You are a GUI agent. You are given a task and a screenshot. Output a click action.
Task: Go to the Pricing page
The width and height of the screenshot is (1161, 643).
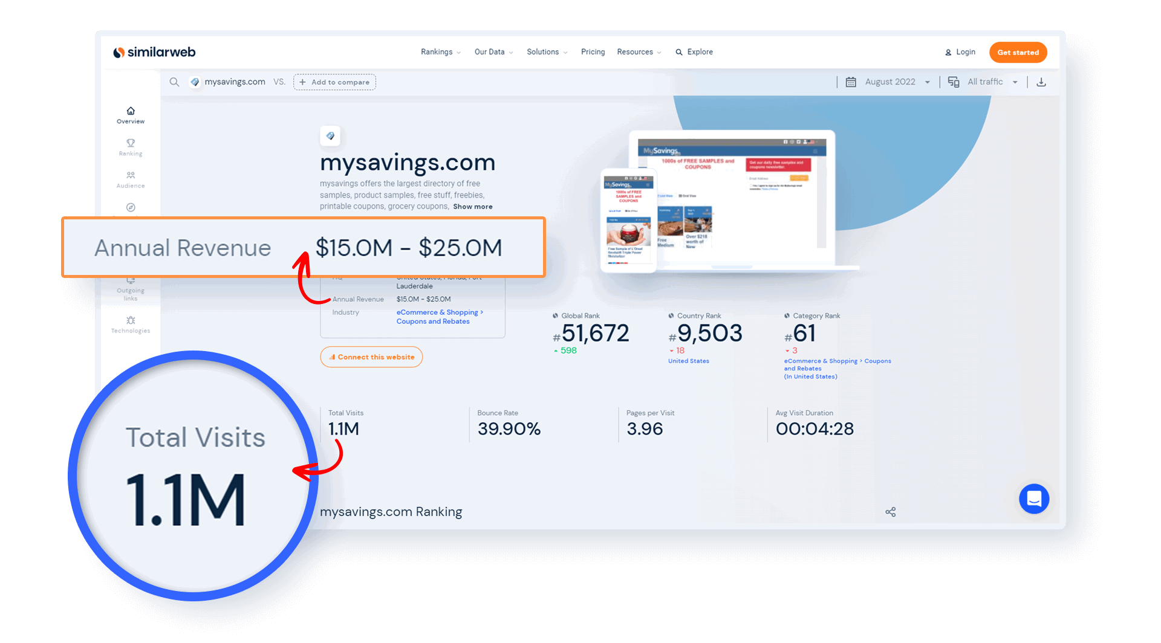pyautogui.click(x=593, y=52)
